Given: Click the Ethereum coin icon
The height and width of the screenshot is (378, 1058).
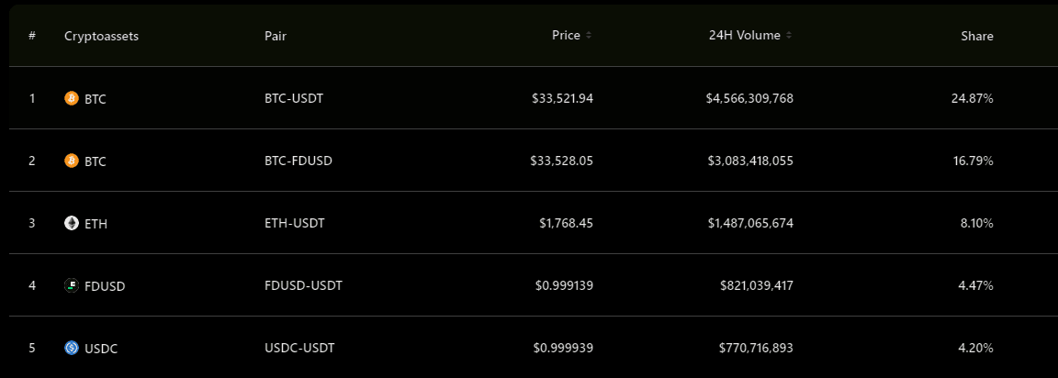Looking at the screenshot, I should [72, 223].
